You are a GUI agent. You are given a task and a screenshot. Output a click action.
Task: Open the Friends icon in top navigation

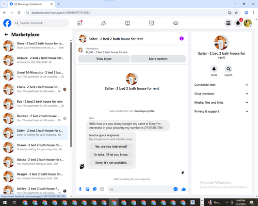coord(103,23)
